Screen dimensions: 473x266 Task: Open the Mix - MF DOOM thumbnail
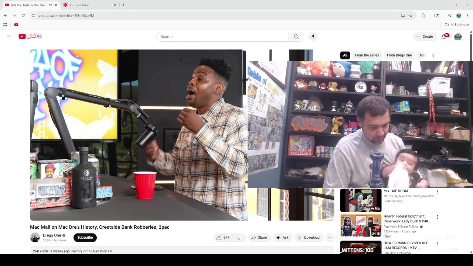click(x=361, y=200)
